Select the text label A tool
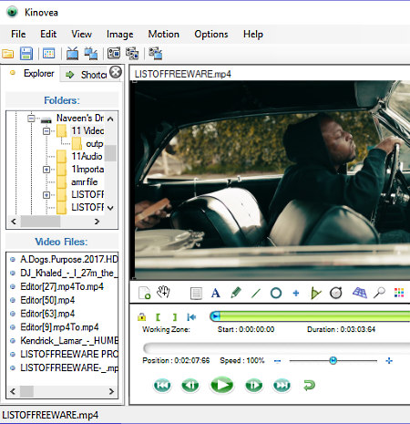This screenshot has height=424, width=410. click(x=215, y=293)
